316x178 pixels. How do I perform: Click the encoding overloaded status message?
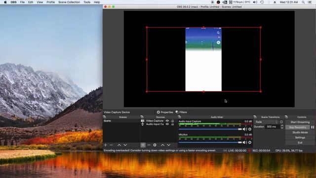[x=160, y=150]
